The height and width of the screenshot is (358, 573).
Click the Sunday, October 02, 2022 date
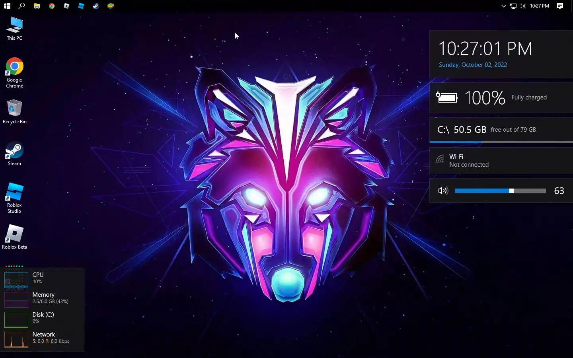point(473,65)
